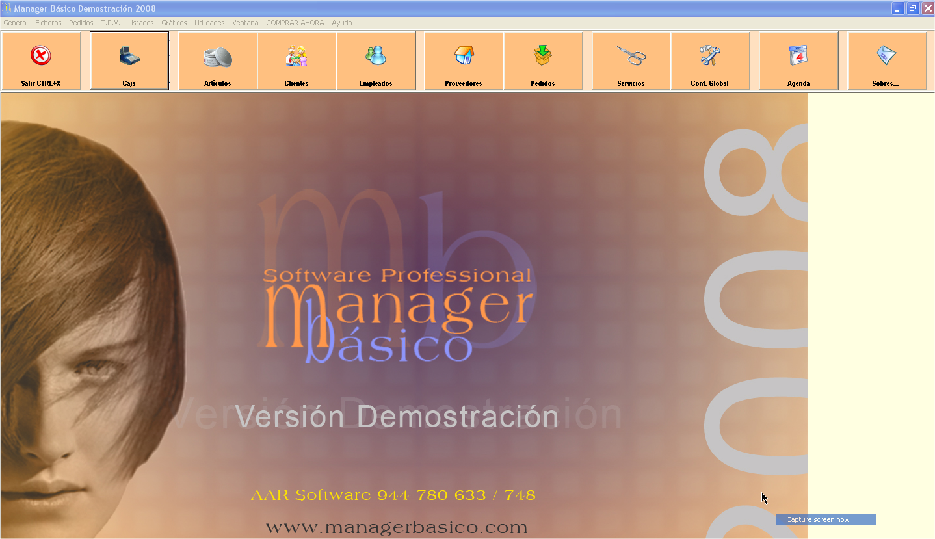Click the www.managerbasico.com web address

397,527
